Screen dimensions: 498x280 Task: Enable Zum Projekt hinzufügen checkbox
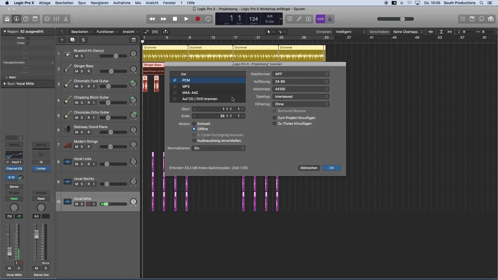coord(274,118)
